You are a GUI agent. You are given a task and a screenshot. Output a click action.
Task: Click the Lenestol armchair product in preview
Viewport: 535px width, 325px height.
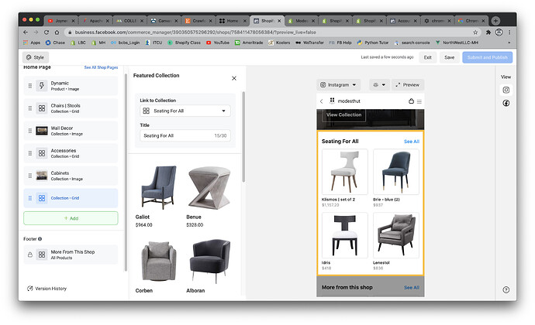395,235
